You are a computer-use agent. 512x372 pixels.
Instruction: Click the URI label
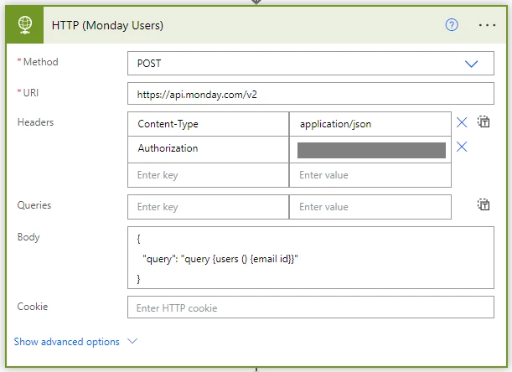click(31, 93)
